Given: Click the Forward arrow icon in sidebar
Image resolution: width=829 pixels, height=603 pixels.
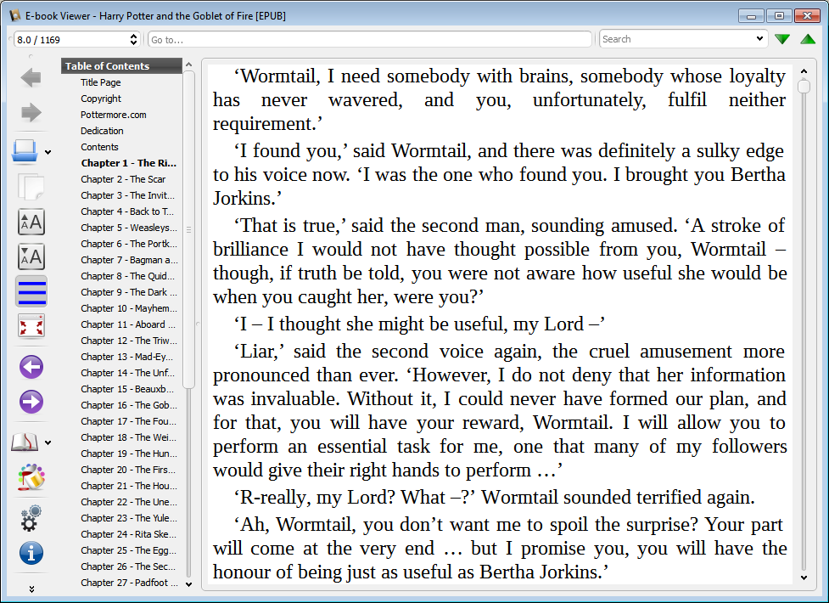Looking at the screenshot, I should (x=31, y=112).
